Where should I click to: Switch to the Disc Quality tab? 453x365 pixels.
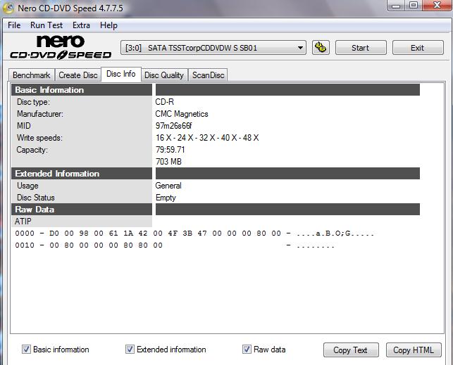164,75
